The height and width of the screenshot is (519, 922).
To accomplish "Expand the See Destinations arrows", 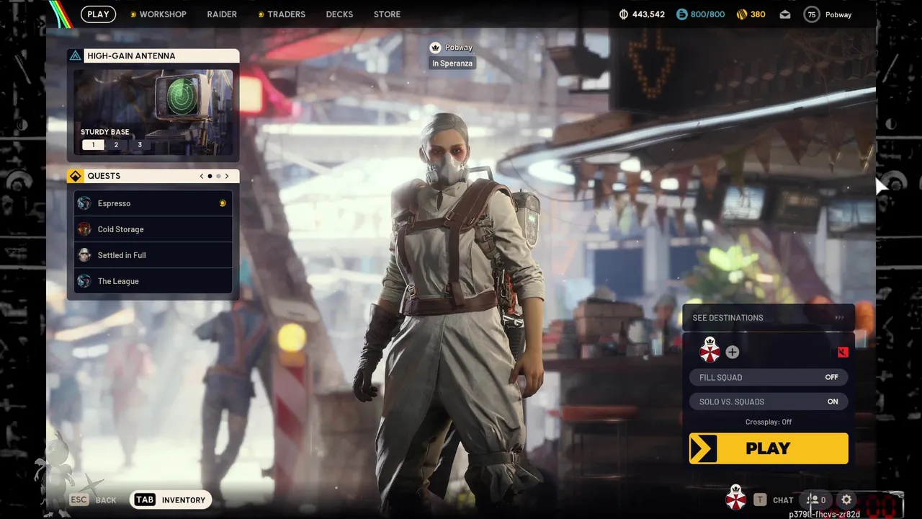I will coord(839,317).
